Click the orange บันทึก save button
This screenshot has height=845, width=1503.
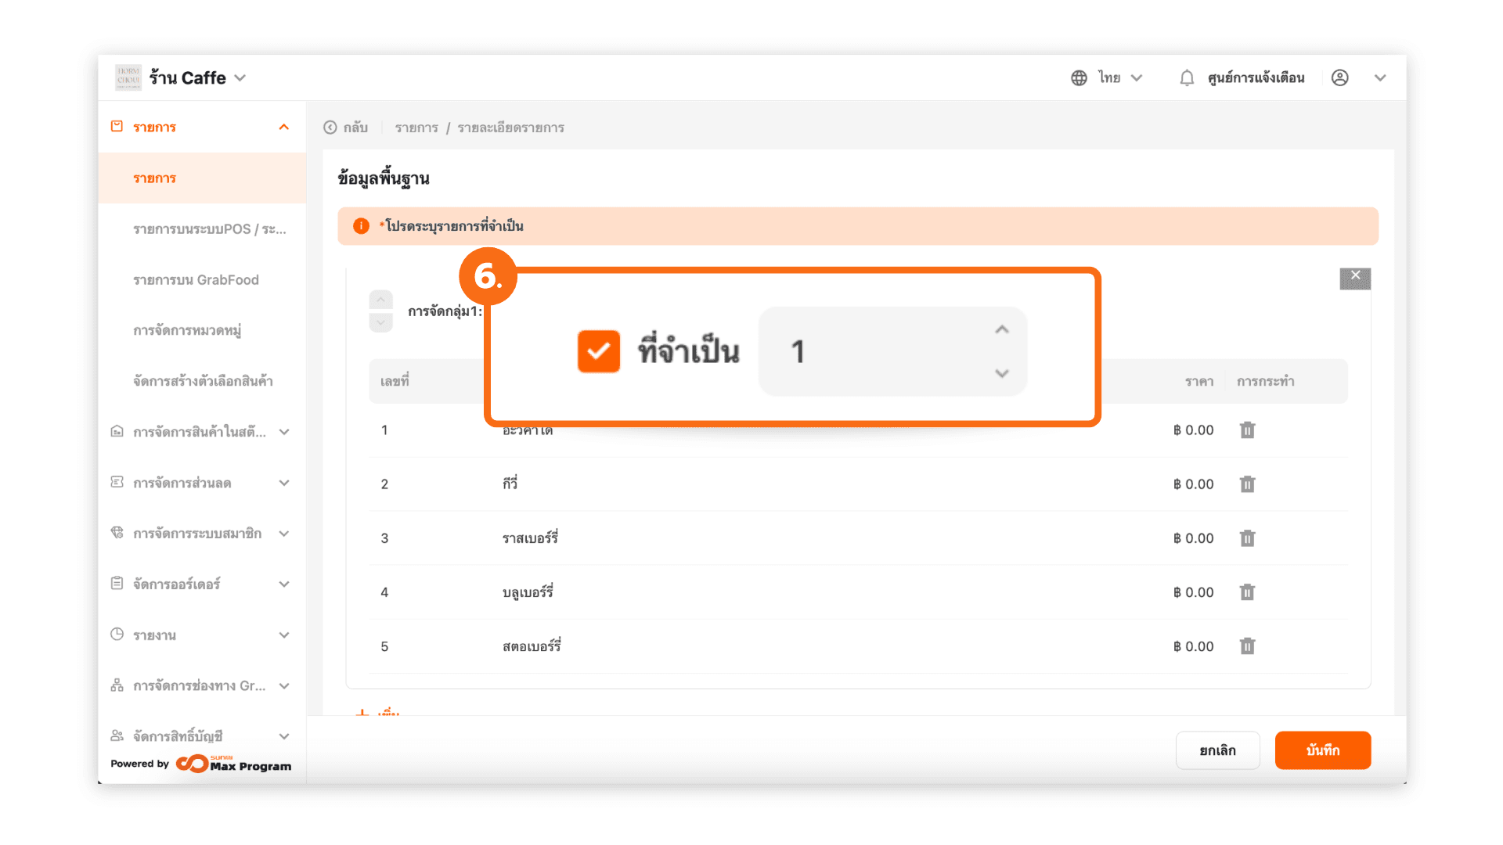click(x=1322, y=750)
